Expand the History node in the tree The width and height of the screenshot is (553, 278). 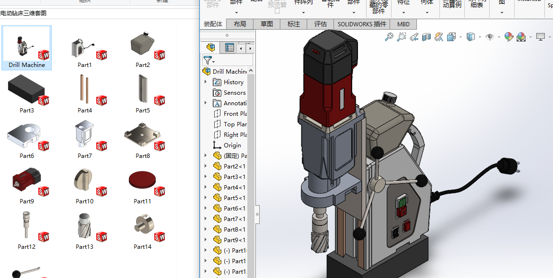[x=206, y=82]
